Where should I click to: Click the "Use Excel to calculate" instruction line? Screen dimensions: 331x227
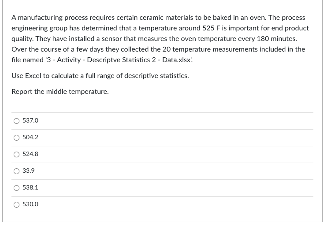click(x=100, y=76)
